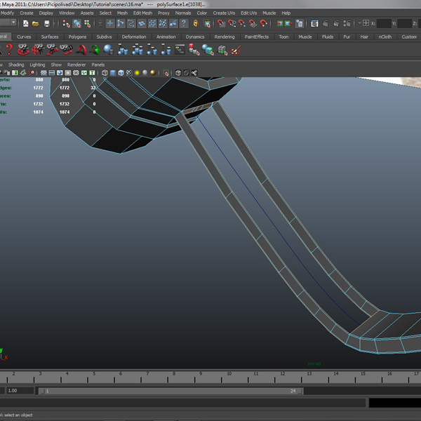Click the lock current selection padlock
Viewport: 421px width, 421px height.
pos(196,24)
